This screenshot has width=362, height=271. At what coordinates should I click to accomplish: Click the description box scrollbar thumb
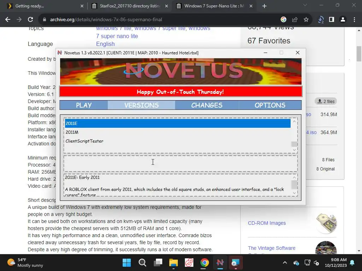tap(294, 185)
